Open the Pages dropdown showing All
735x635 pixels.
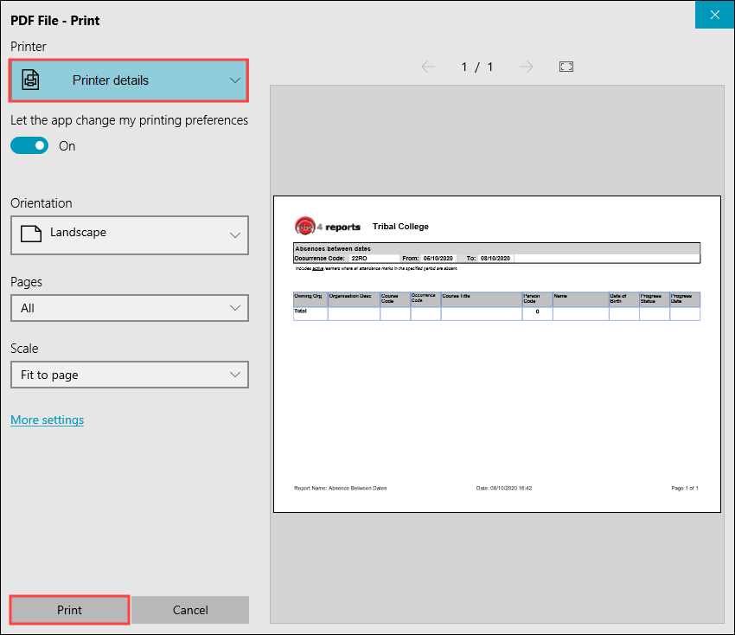click(129, 308)
